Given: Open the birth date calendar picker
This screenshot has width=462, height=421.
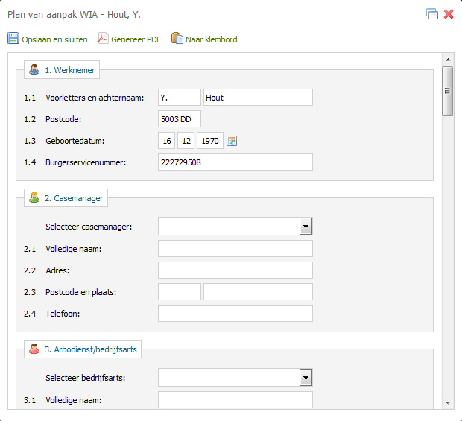Looking at the screenshot, I should 232,141.
